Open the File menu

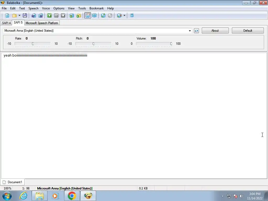pyautogui.click(x=4, y=8)
